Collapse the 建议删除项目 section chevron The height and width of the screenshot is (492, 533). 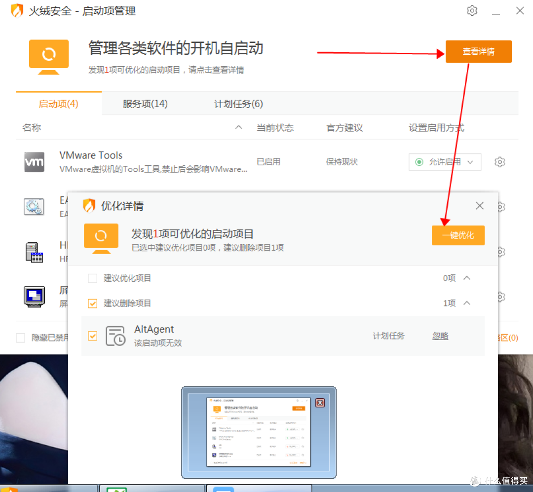click(467, 303)
